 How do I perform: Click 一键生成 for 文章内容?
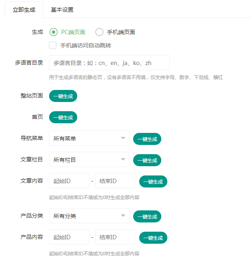tap(153, 181)
